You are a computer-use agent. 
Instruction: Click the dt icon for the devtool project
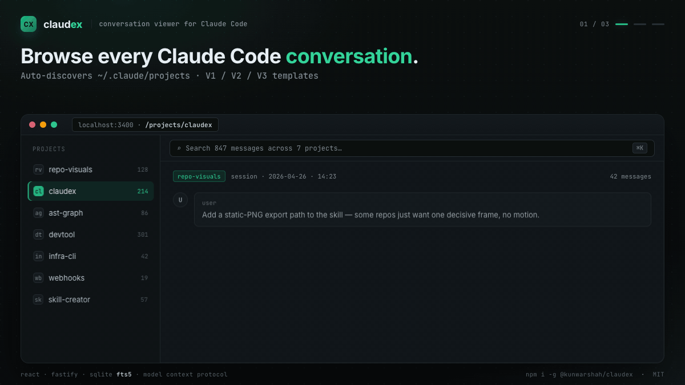[38, 234]
